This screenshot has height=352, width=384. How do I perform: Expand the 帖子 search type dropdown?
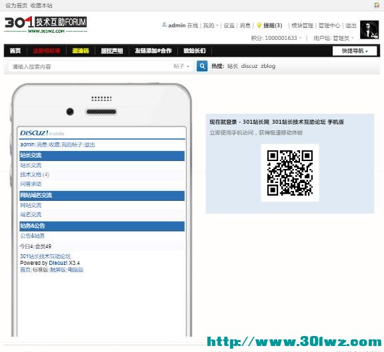[x=181, y=66]
